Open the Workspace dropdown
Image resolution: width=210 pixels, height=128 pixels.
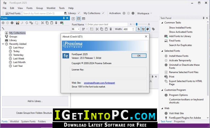click(144, 13)
